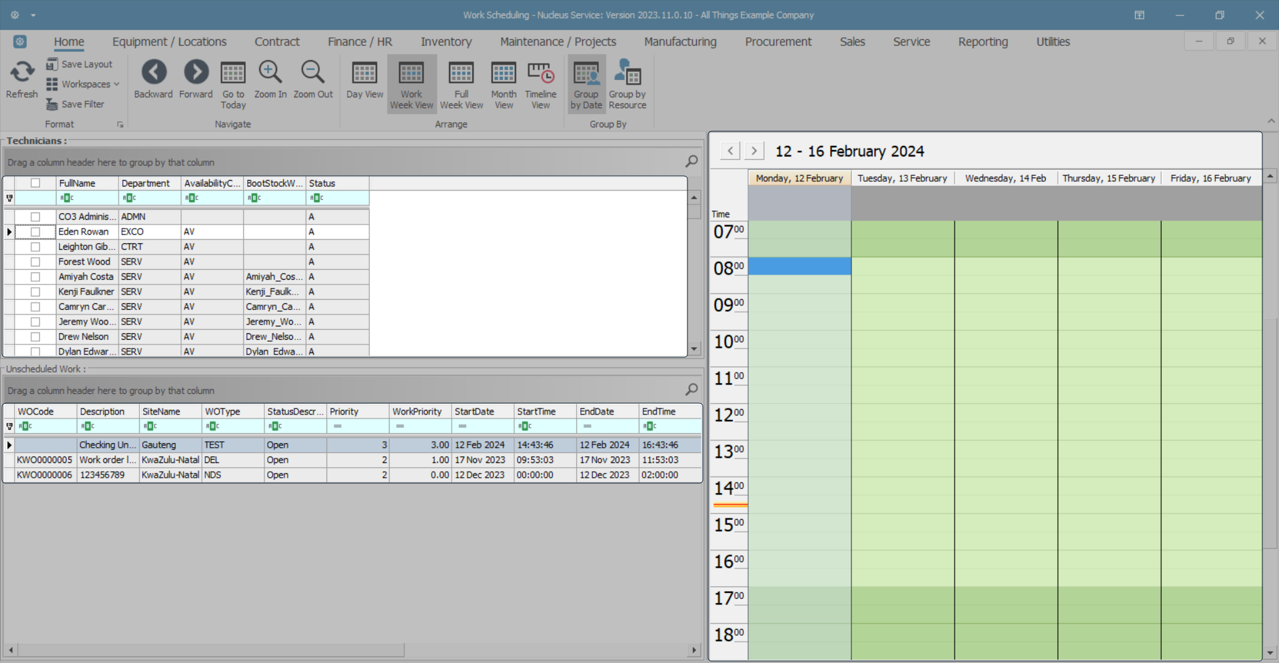Open search in Unscheduled Work grid

coord(692,389)
